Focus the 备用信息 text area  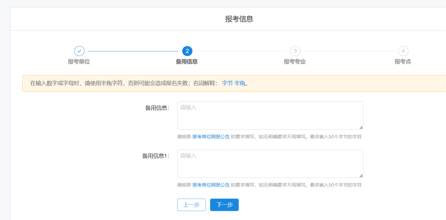(270, 115)
